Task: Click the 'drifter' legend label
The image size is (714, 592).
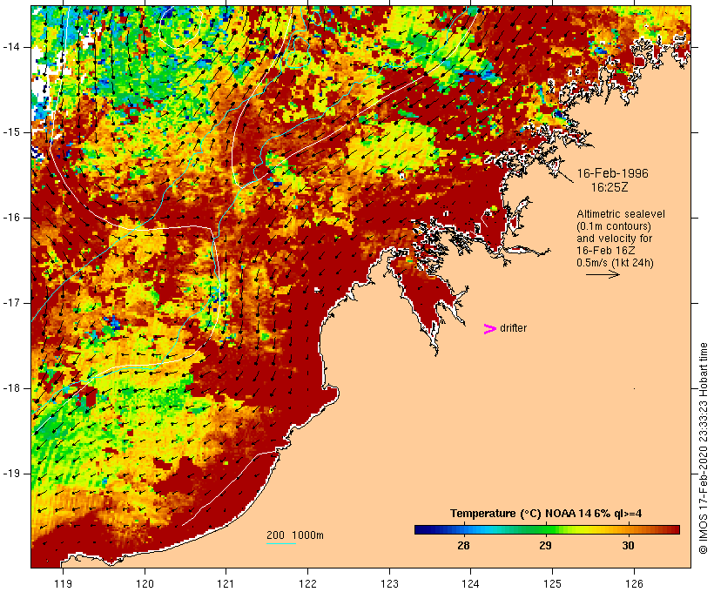Action: click(x=513, y=328)
